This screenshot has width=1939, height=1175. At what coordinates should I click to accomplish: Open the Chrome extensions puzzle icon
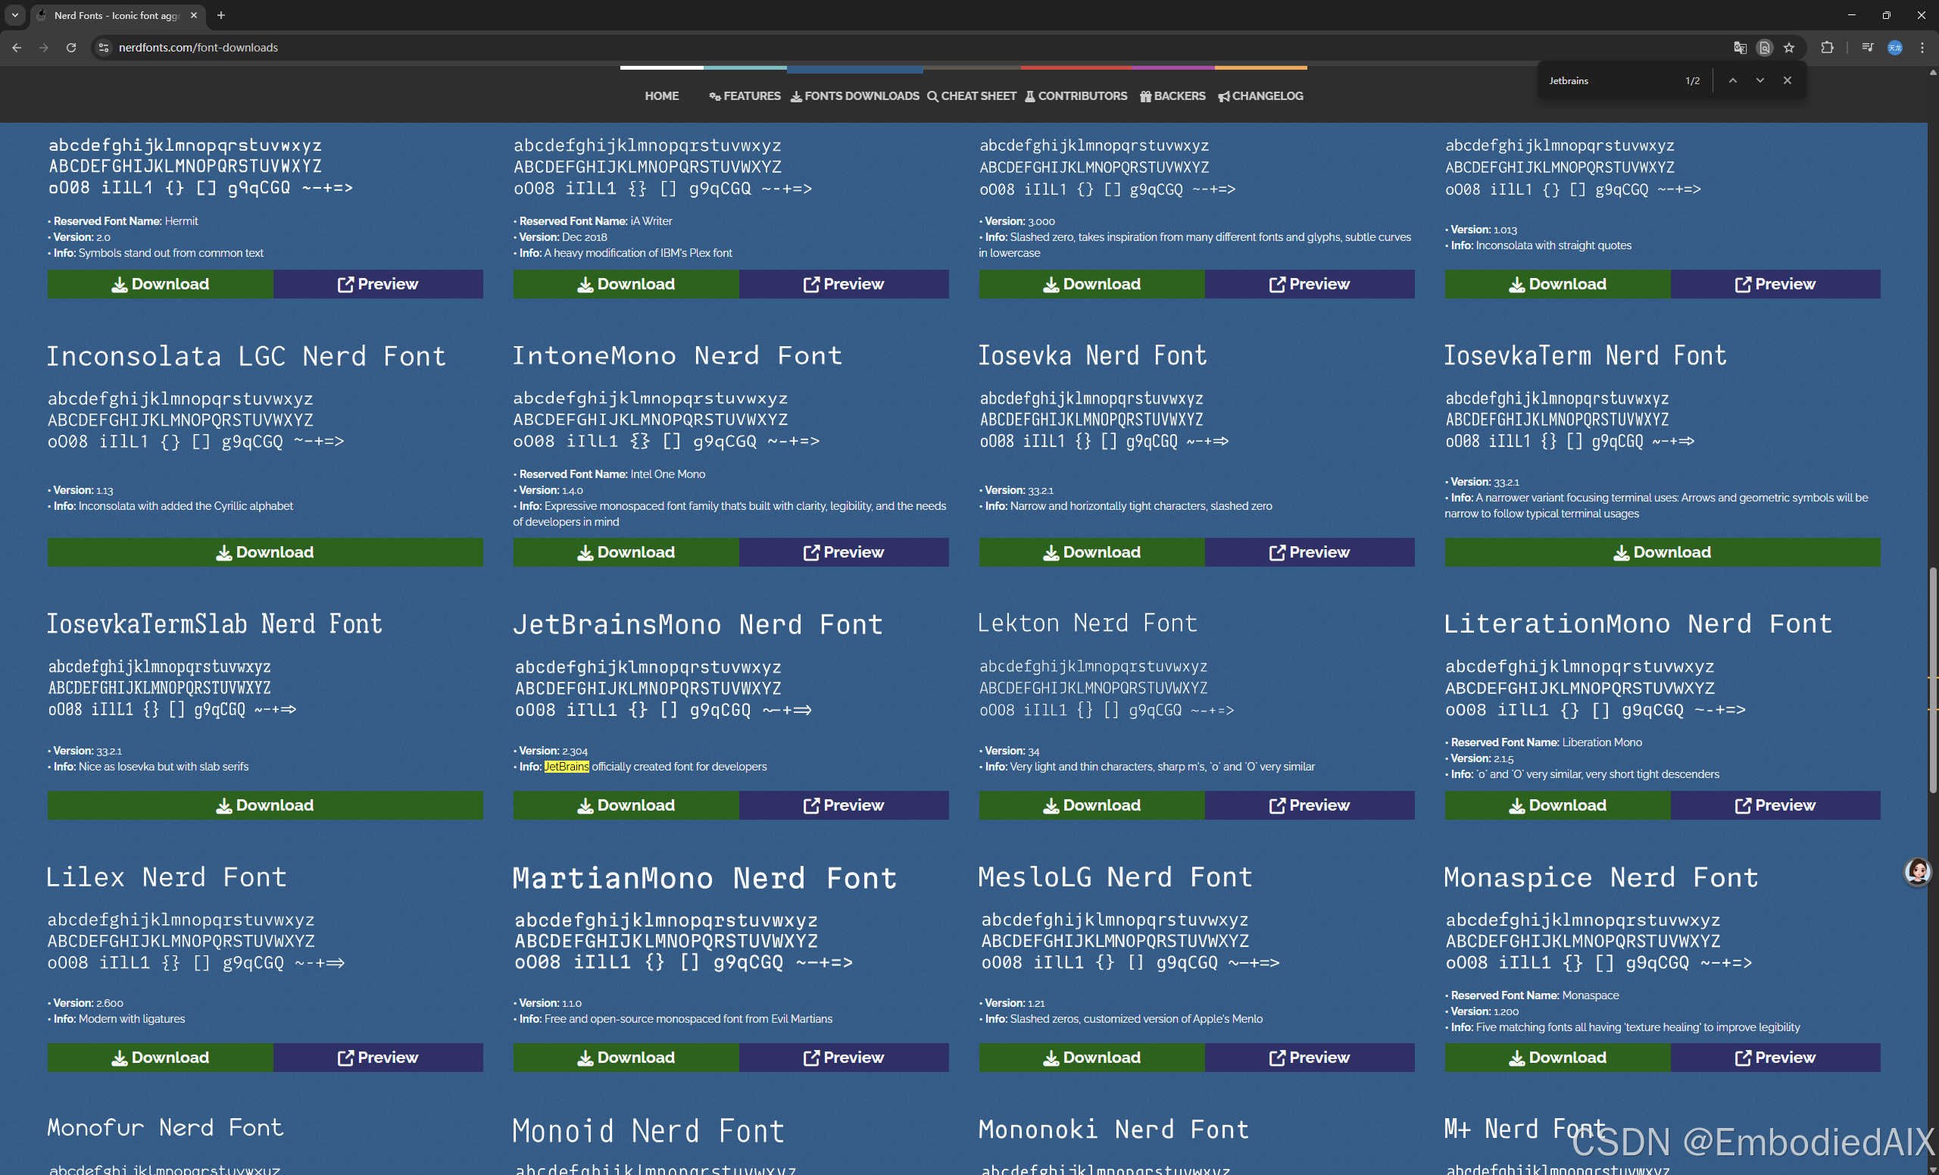(1826, 47)
